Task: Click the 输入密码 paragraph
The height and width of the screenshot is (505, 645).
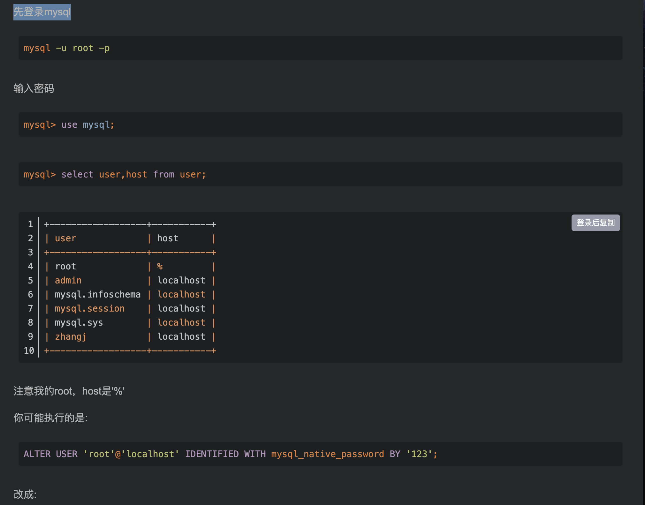Action: [x=34, y=88]
